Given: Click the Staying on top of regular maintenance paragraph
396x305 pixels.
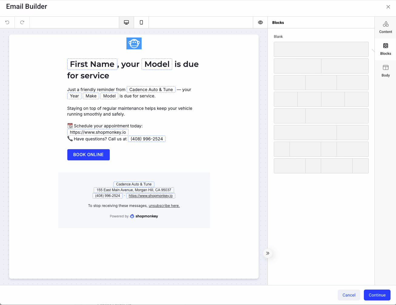Looking at the screenshot, I should coord(130,111).
